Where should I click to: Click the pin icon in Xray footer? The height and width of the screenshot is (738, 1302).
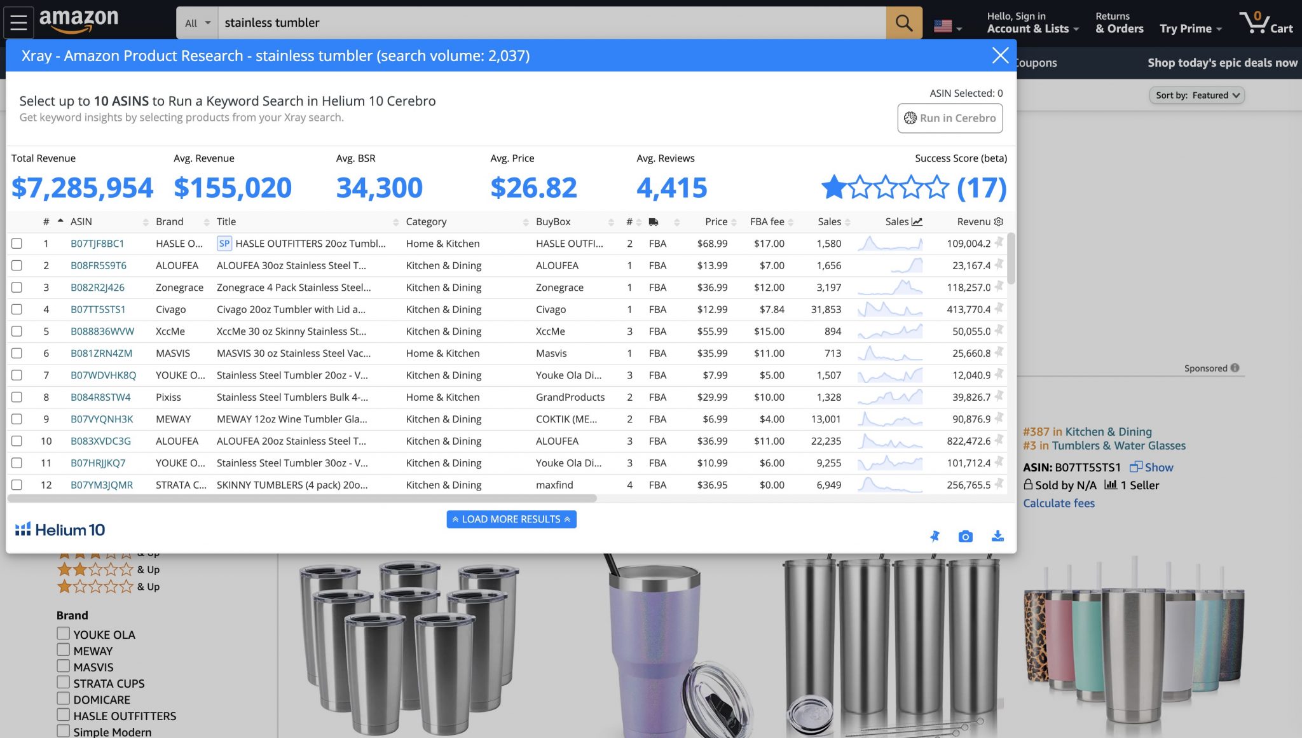tap(935, 536)
